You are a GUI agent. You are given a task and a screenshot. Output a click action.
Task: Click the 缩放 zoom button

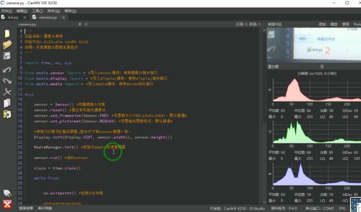[x=334, y=24]
